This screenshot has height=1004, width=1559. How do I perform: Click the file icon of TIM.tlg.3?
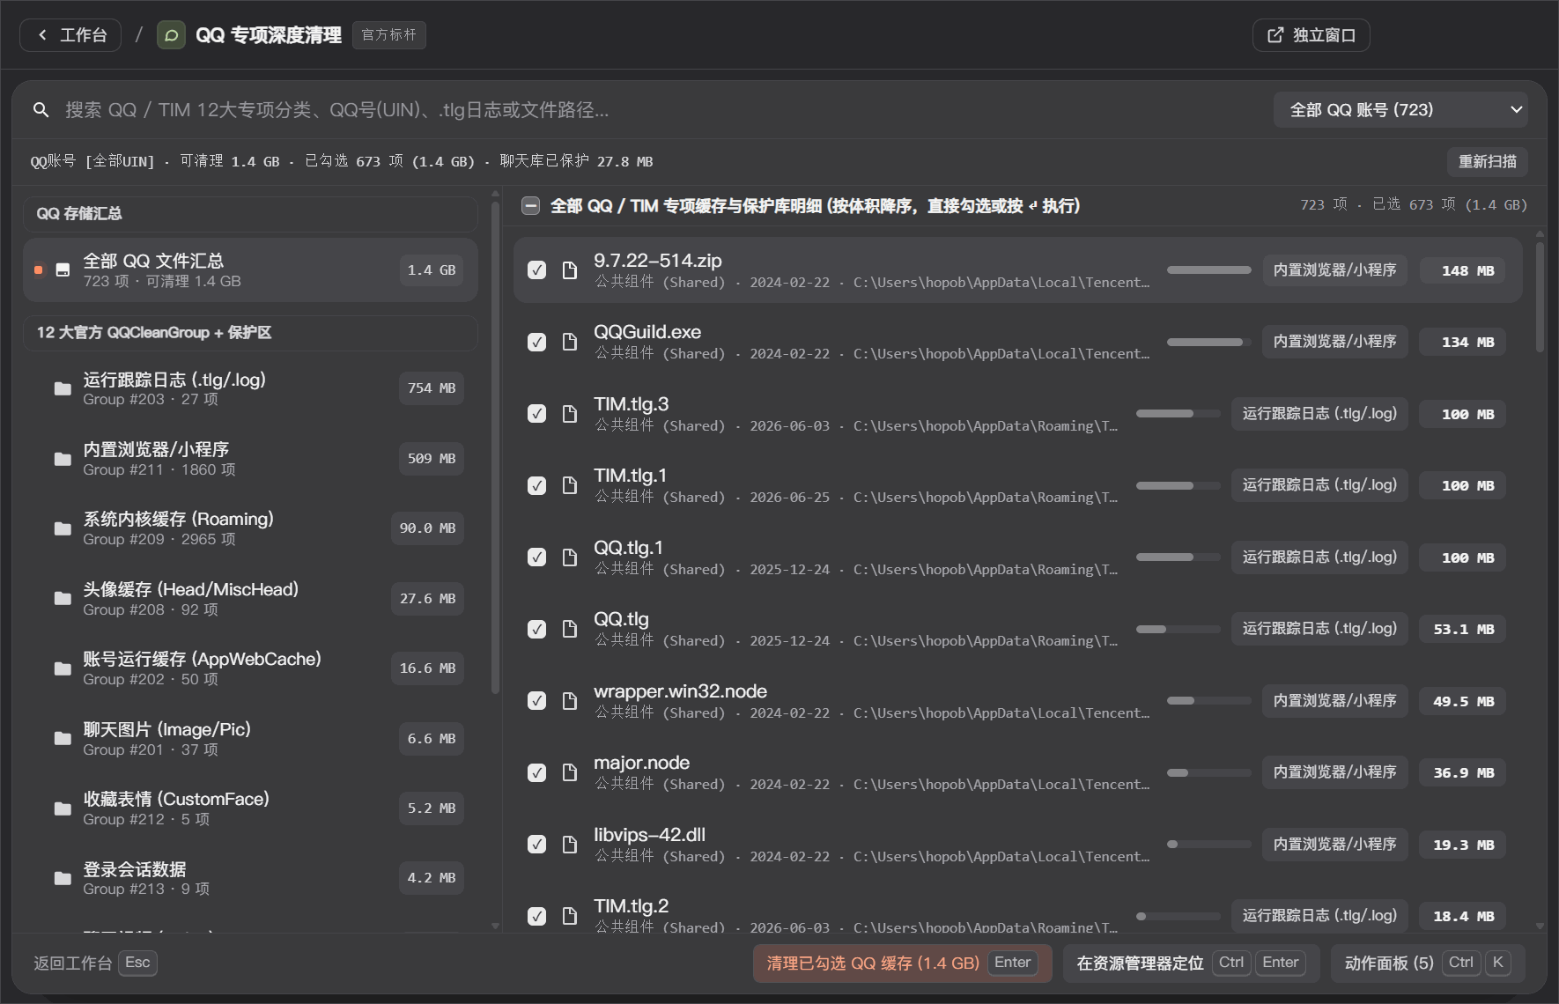pyautogui.click(x=570, y=414)
